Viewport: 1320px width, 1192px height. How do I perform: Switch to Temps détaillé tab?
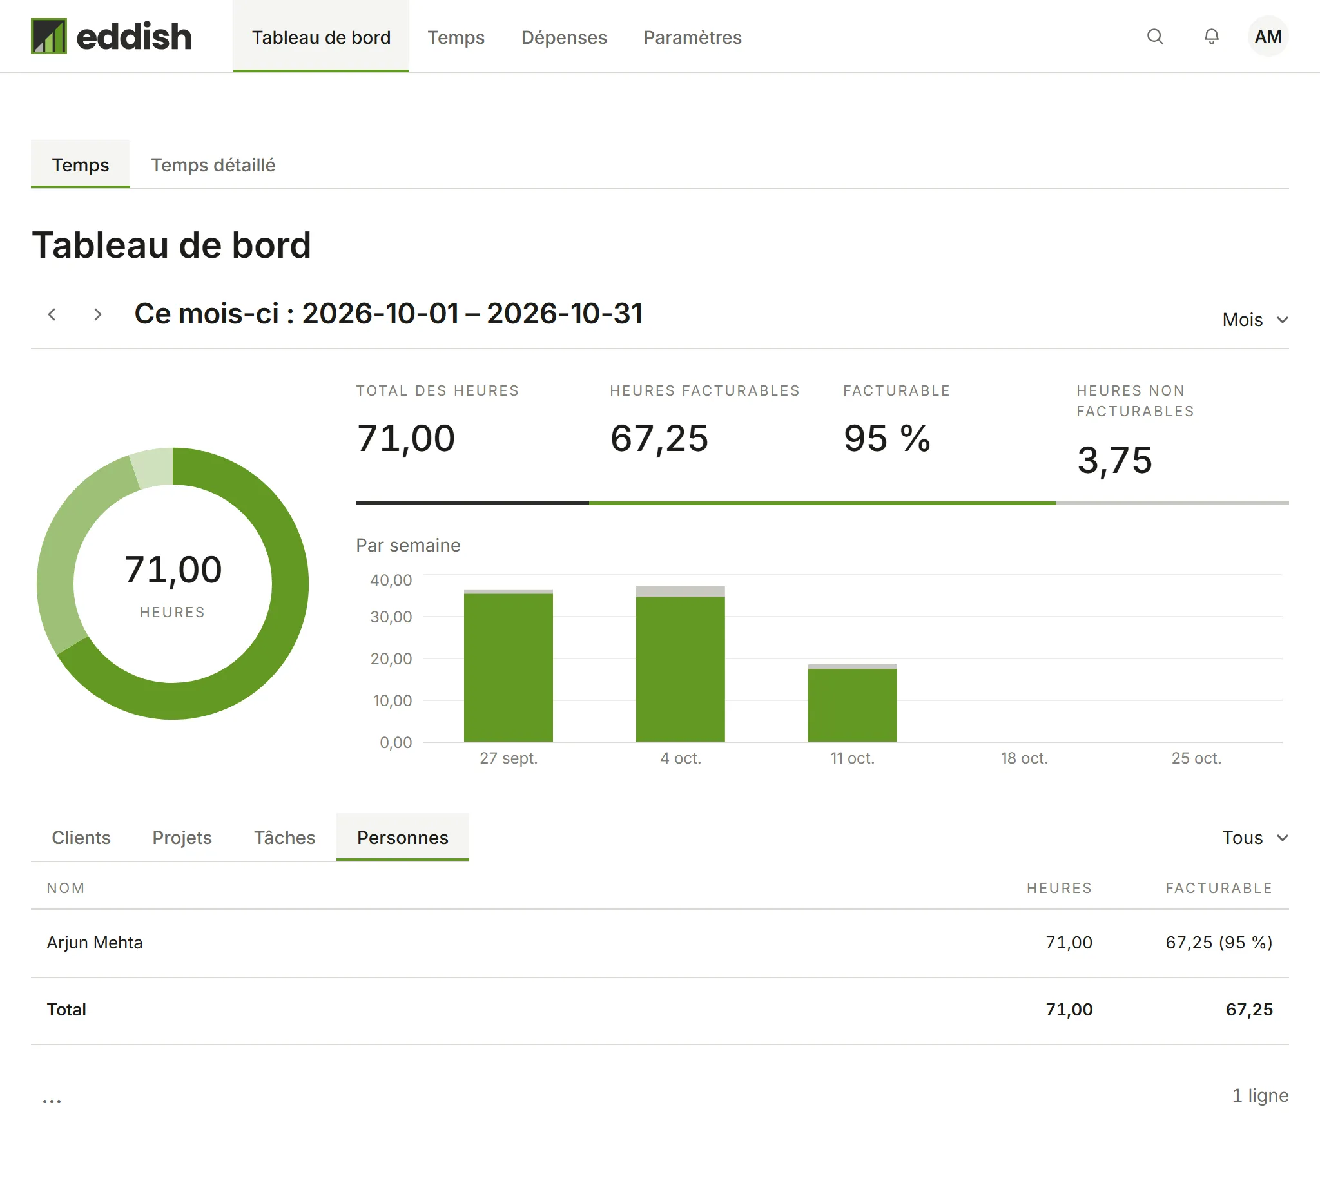(x=213, y=164)
